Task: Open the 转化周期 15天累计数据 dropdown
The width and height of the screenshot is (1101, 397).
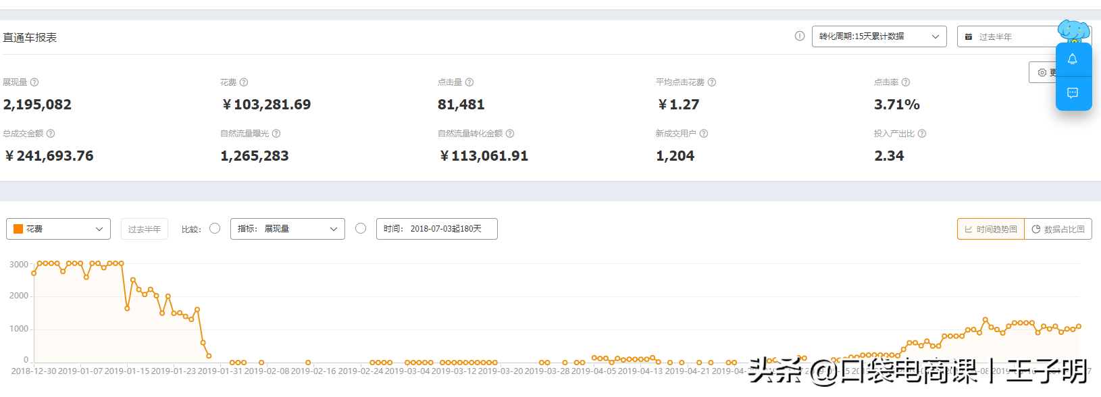Action: tap(879, 36)
